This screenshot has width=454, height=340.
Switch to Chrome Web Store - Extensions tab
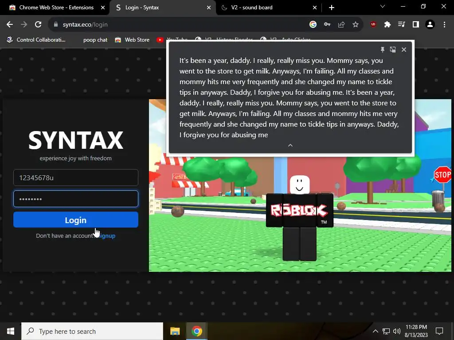point(56,8)
